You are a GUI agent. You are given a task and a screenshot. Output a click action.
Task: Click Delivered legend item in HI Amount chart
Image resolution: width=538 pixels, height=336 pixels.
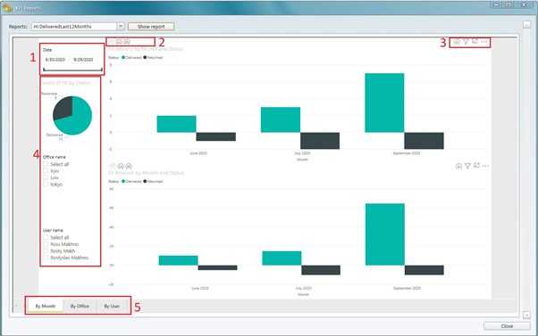[x=131, y=181]
